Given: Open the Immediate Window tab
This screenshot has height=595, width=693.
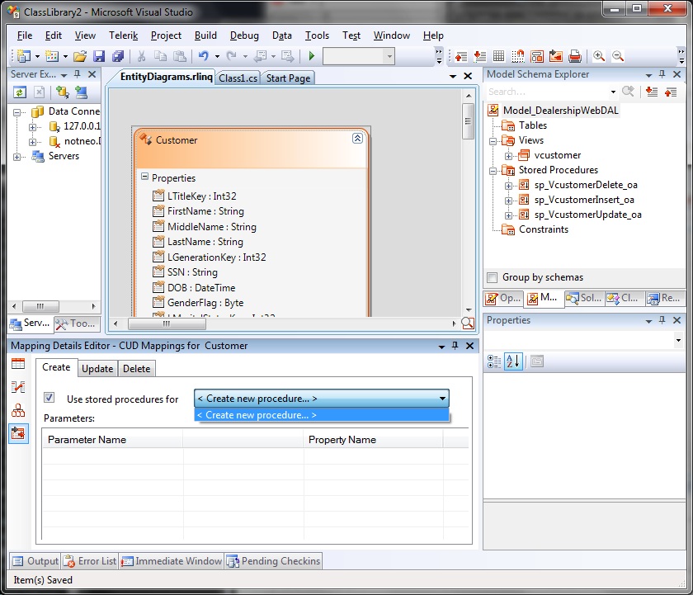Looking at the screenshot, I should click(x=172, y=561).
